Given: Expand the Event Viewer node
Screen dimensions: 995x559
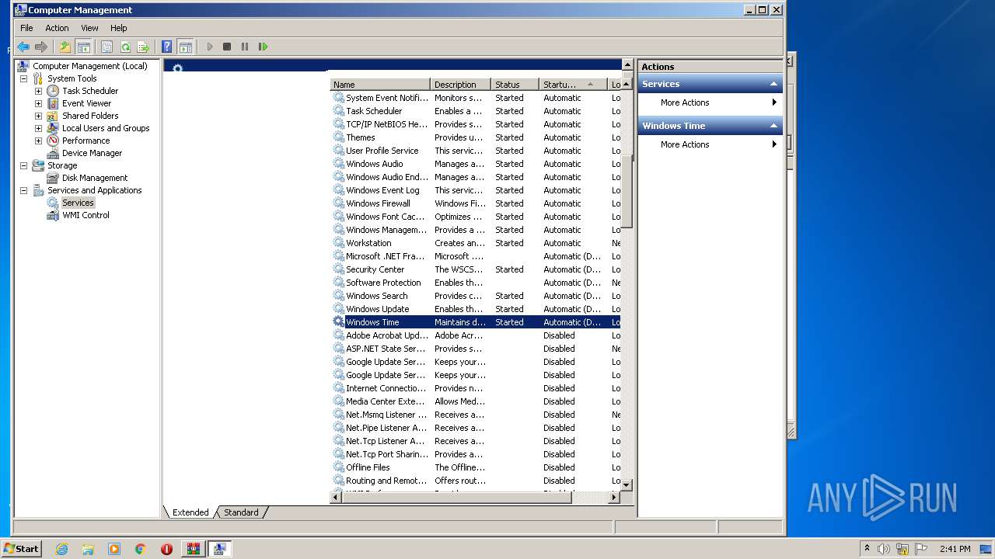Looking at the screenshot, I should click(x=38, y=103).
